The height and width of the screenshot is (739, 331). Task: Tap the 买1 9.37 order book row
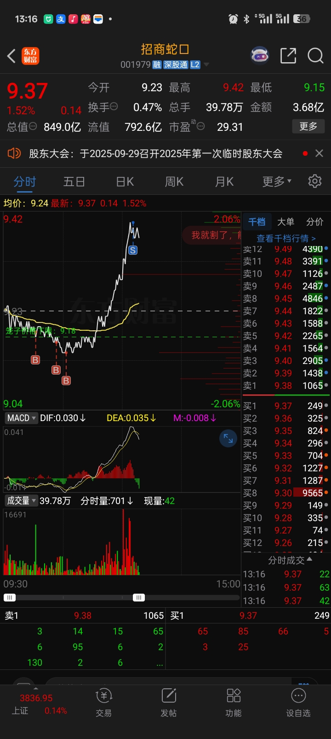click(x=285, y=406)
